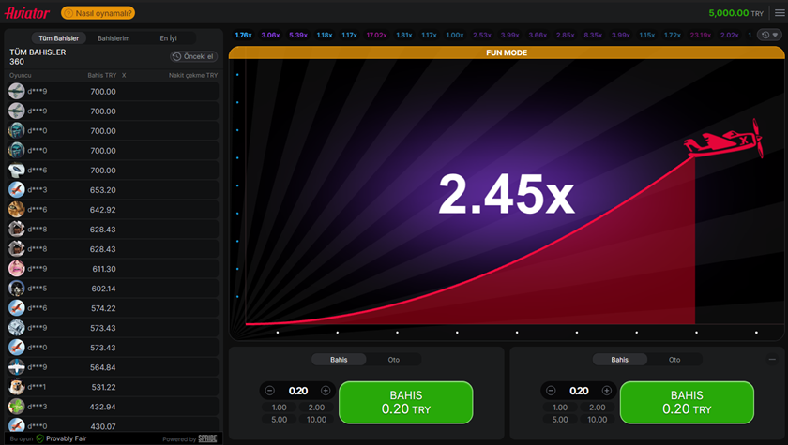Click the 8.35x history multiplier

[593, 35]
